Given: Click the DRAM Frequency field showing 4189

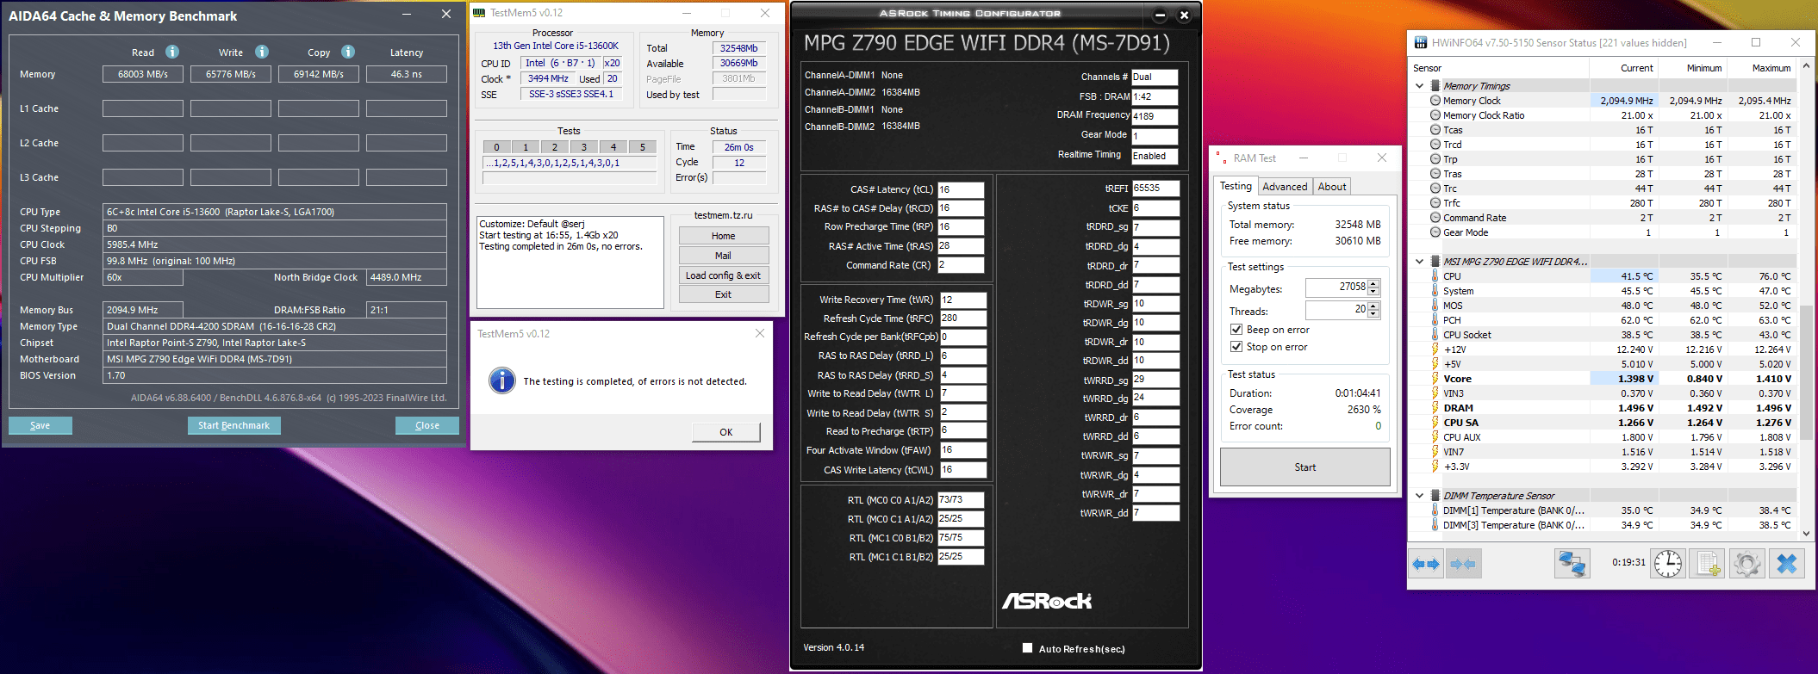Looking at the screenshot, I should click(1155, 116).
